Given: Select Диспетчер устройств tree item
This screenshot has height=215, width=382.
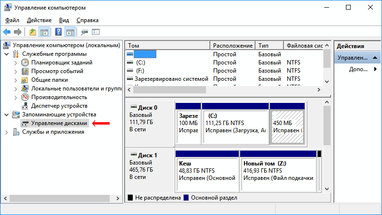Looking at the screenshot, I should 59,106.
